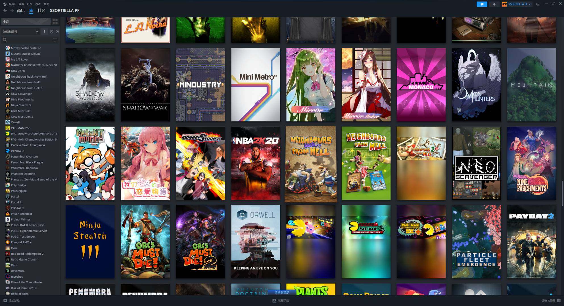
Task: Open the NBA 2K20 cover tile
Action: point(256,163)
